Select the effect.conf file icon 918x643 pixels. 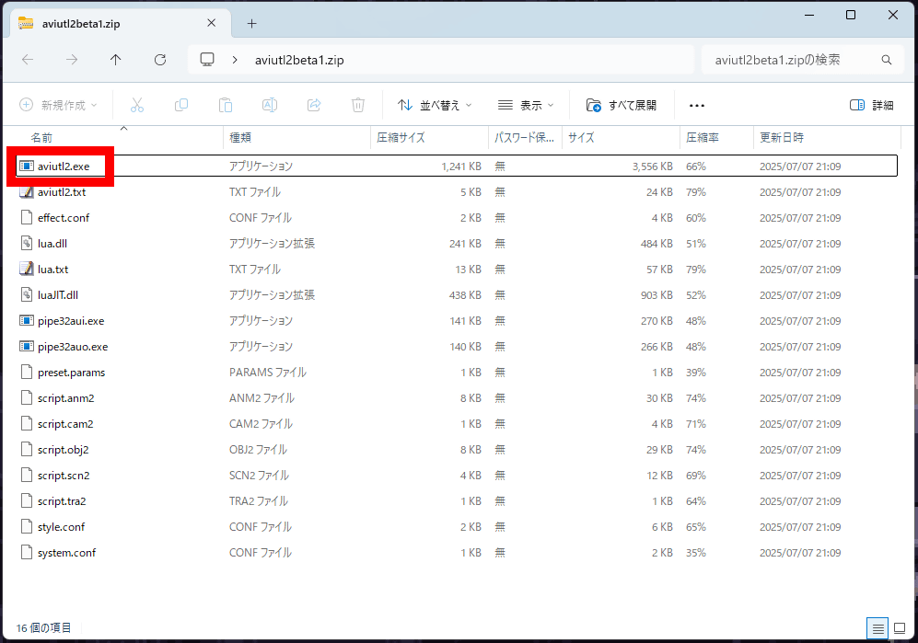click(27, 218)
